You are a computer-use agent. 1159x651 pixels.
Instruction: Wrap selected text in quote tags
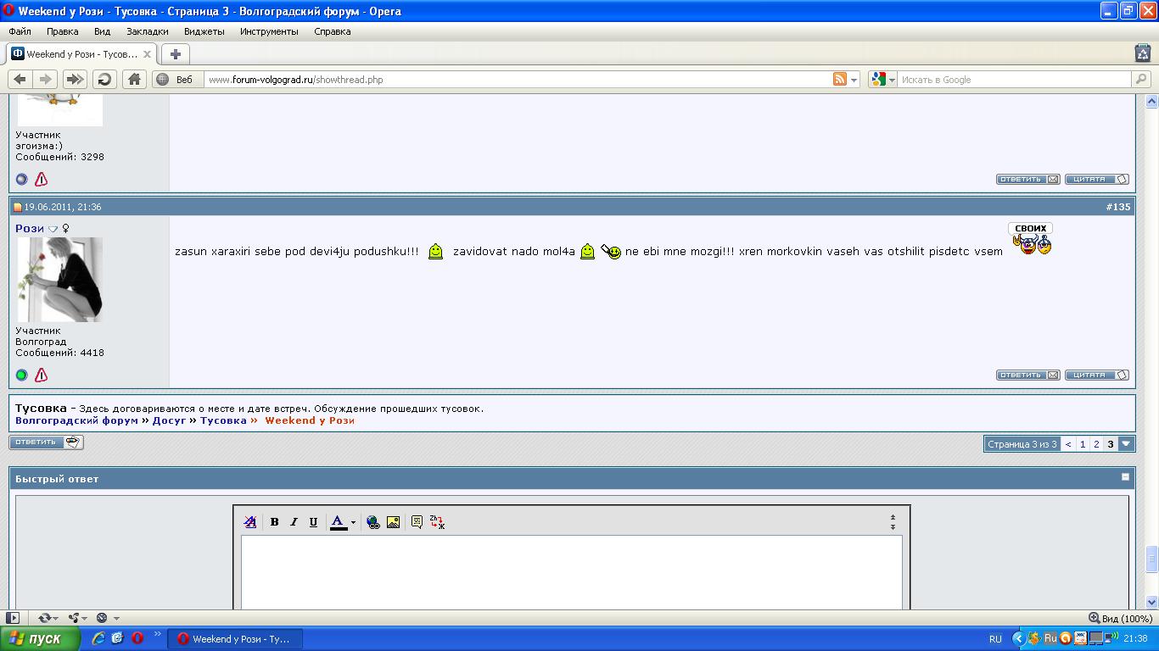click(417, 522)
